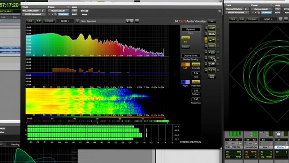Toggle the yellow Override button
The width and height of the screenshot is (289, 163).
196,64
